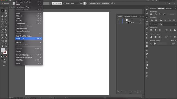This screenshot has width=177, height=99.
Task: Select the Free Transform tool
Action: (6, 30)
